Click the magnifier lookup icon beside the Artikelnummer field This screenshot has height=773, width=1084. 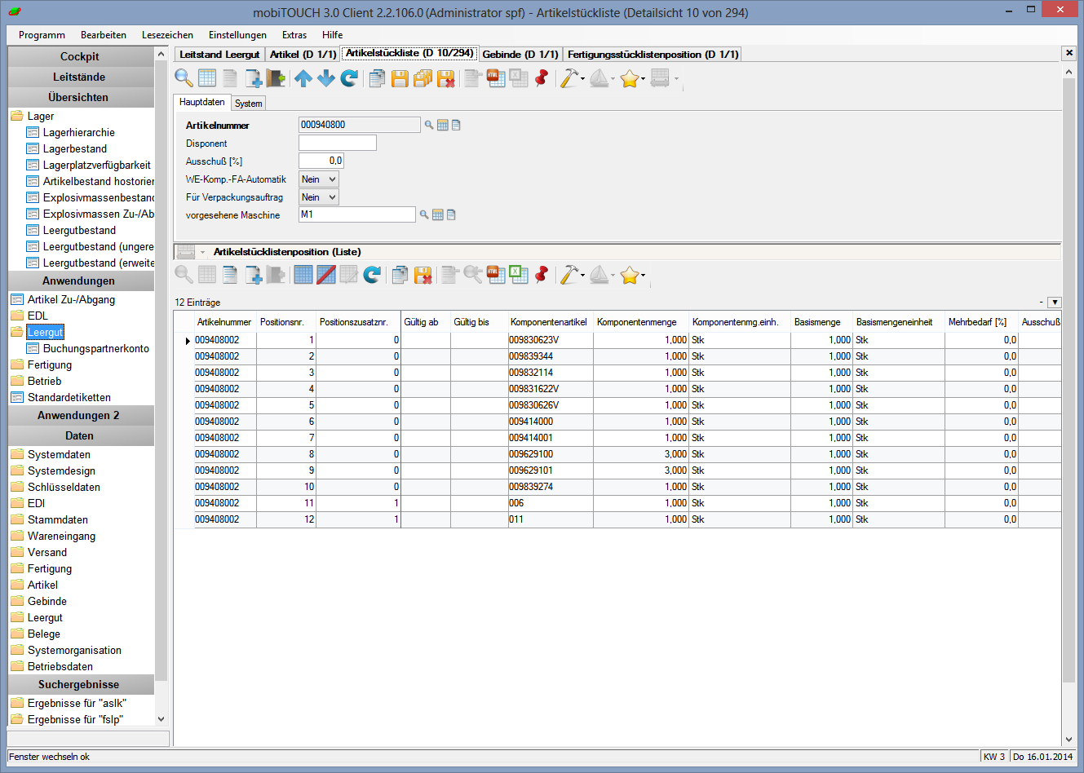click(x=429, y=125)
